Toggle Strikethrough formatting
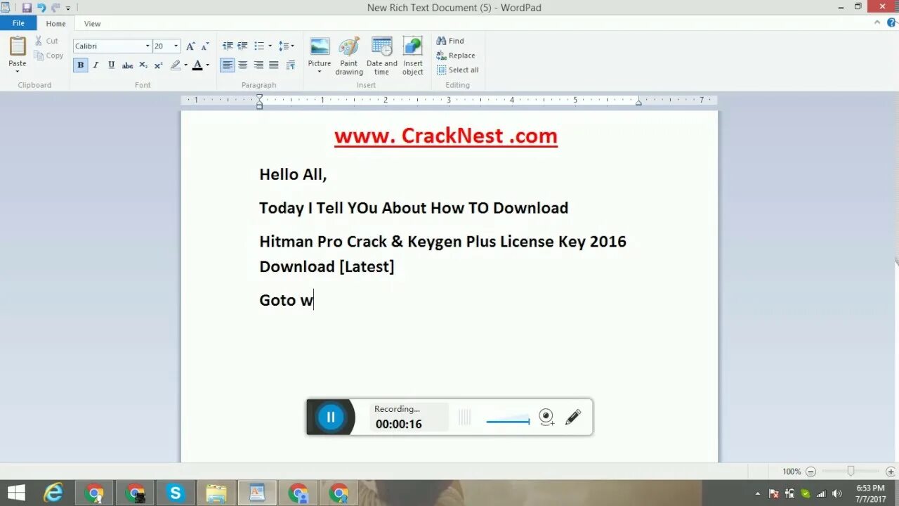This screenshot has width=899, height=506. (x=127, y=65)
